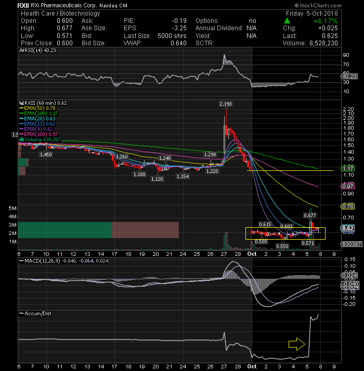Click the Last Size 5000 shrs value

pyautogui.click(x=172, y=36)
